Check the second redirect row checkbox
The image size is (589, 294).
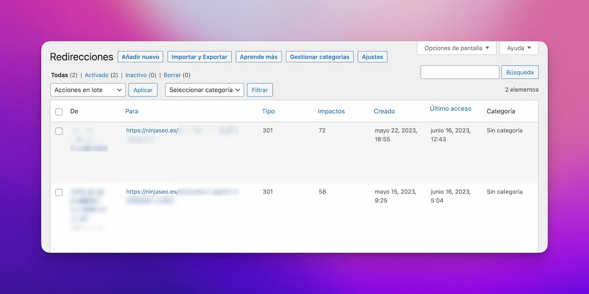59,192
